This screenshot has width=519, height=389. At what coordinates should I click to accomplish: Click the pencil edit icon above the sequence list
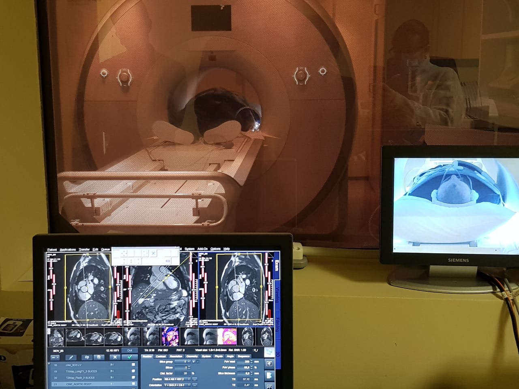pos(71,357)
